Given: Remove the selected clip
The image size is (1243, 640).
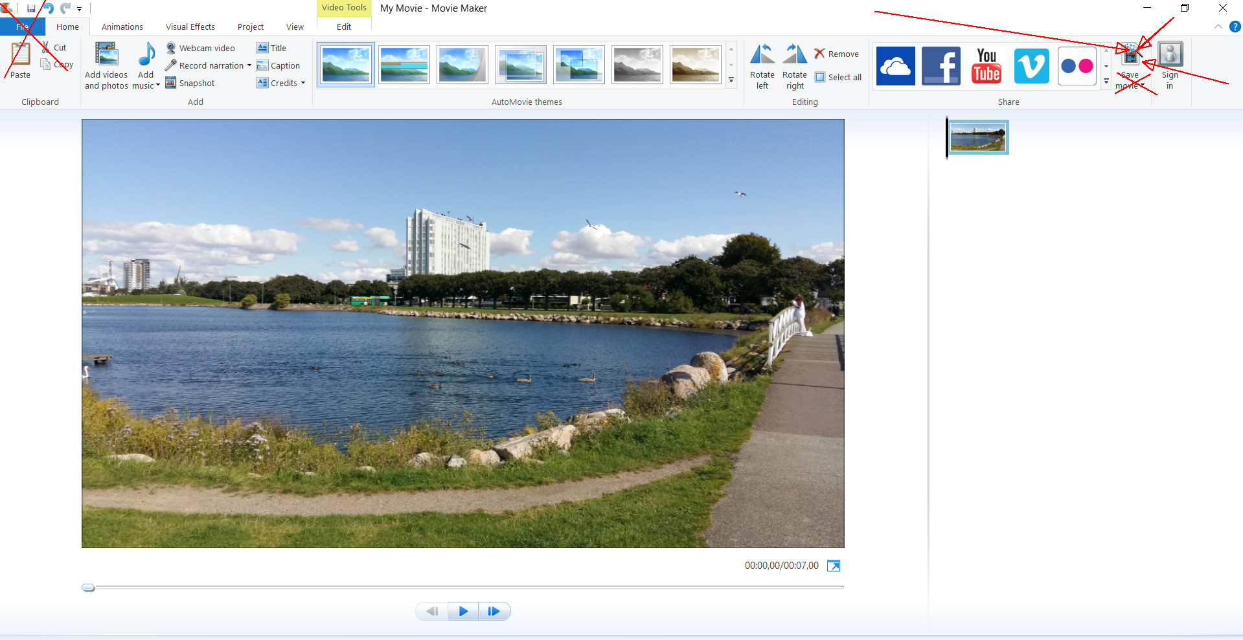Looking at the screenshot, I should point(836,54).
